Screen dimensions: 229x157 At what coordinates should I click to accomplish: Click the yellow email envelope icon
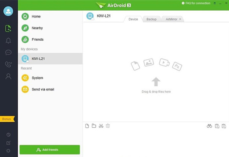(25, 89)
